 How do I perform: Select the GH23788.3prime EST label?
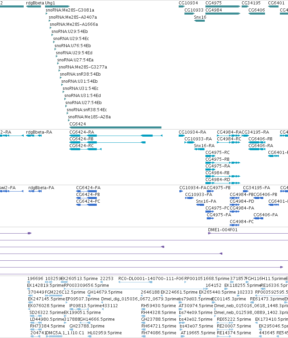(87, 326)
